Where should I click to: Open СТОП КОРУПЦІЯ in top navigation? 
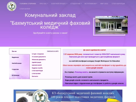coord(118,4)
